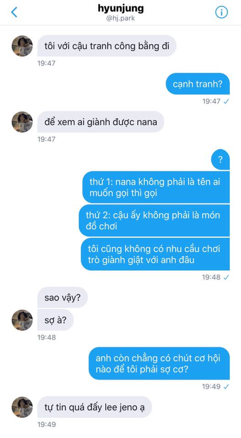Select the 'anh còn chẳng có chút cơ hội' message
This screenshot has height=438, width=241.
[159, 364]
